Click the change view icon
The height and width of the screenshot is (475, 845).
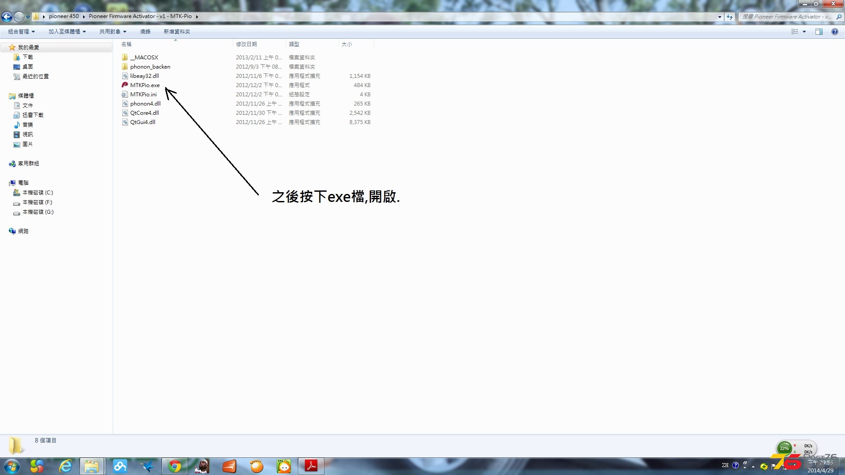coord(795,32)
